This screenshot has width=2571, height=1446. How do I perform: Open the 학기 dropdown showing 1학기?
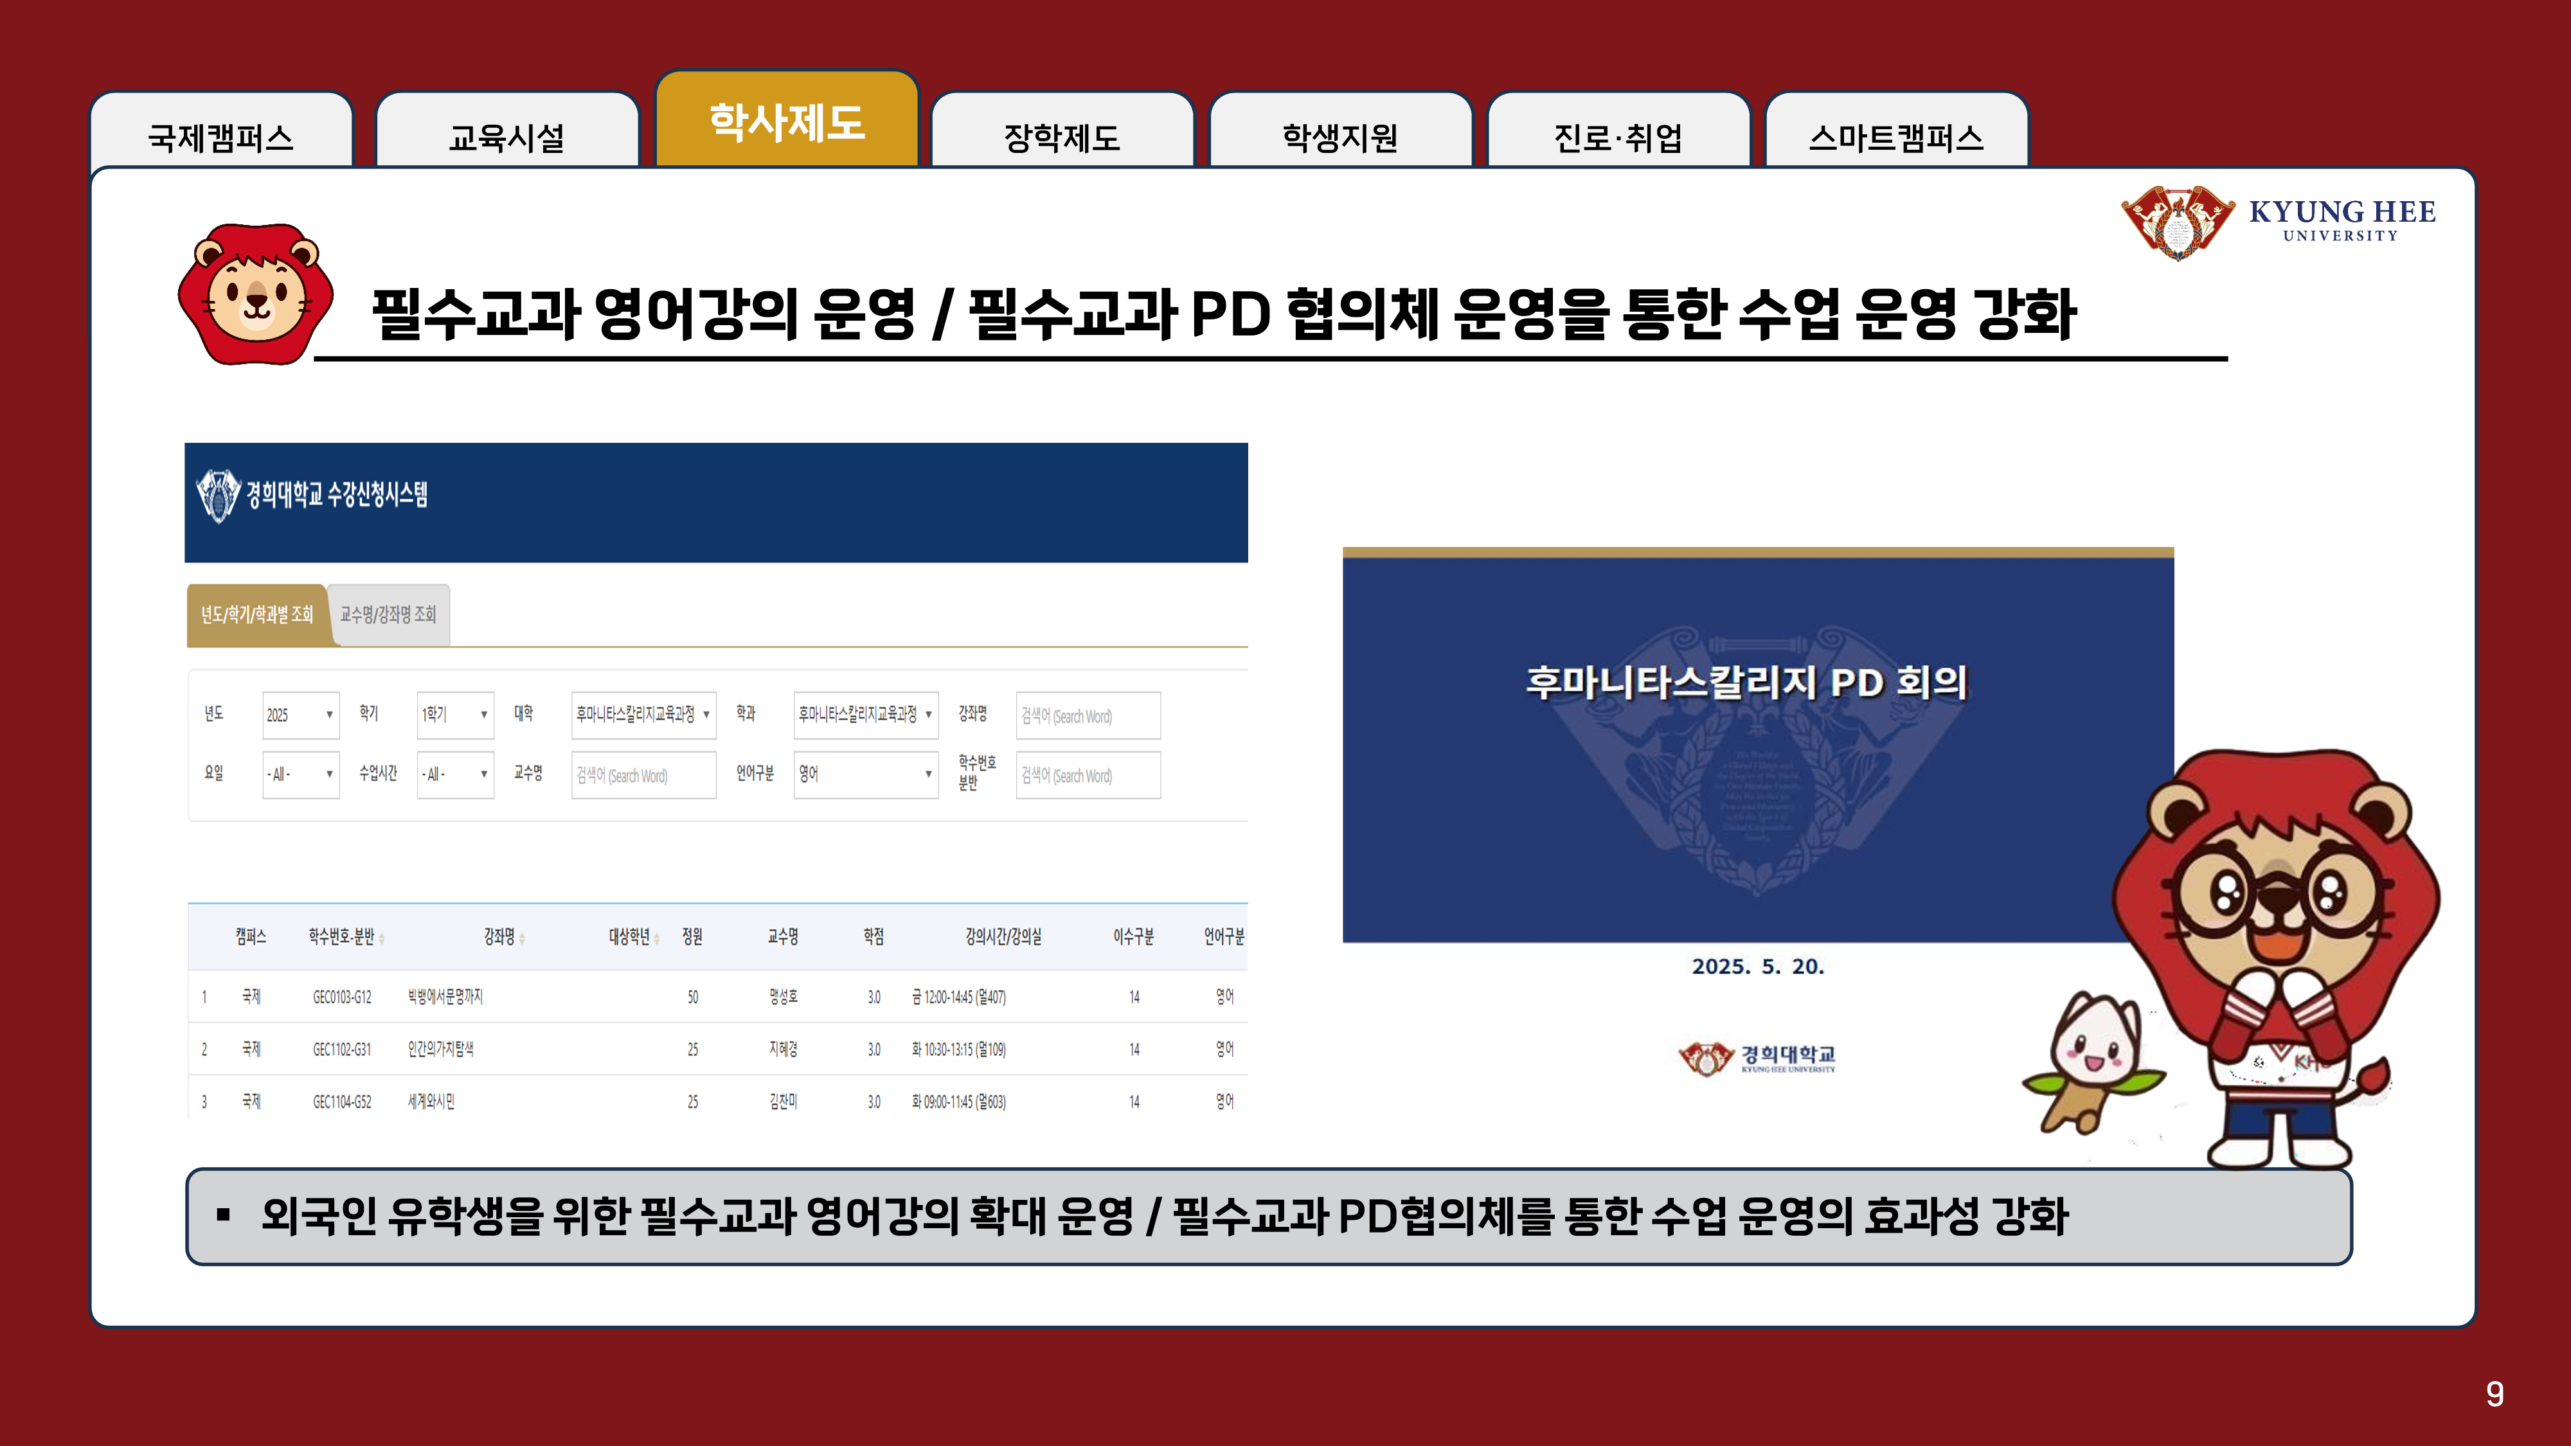455,715
